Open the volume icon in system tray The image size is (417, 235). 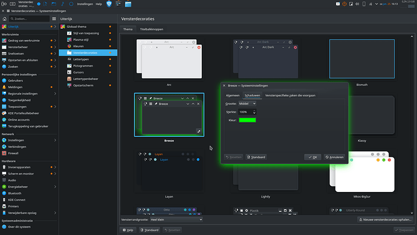click(357, 4)
